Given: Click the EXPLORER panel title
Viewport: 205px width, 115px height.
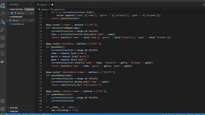Looking at the screenshot, I should pos(14,4).
